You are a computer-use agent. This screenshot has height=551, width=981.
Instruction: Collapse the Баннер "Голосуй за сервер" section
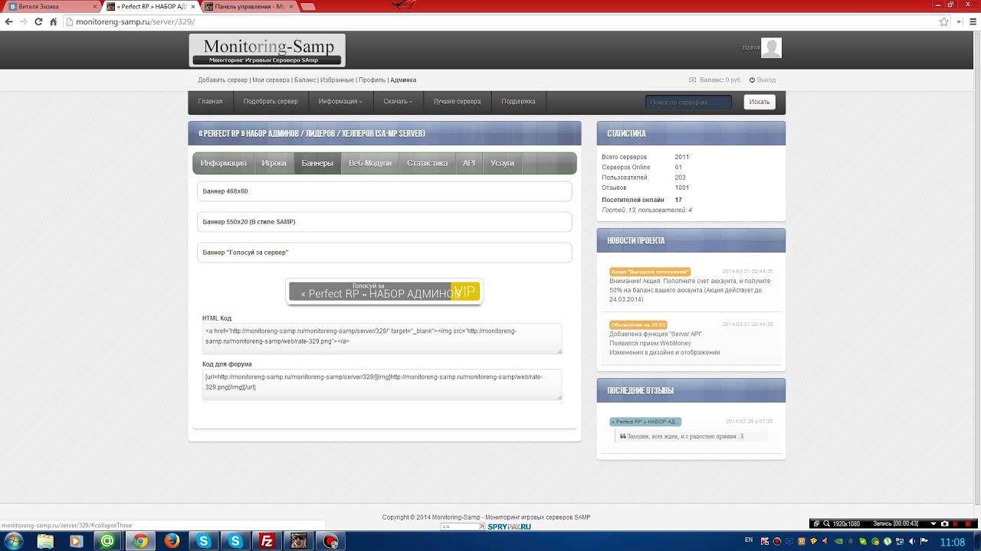click(x=384, y=253)
